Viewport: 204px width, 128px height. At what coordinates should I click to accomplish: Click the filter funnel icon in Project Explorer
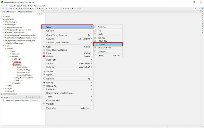pos(42,14)
